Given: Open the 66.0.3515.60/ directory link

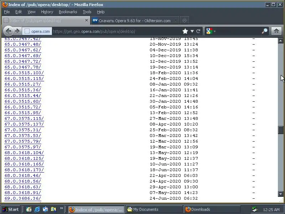Looking at the screenshot, I should point(23,101).
